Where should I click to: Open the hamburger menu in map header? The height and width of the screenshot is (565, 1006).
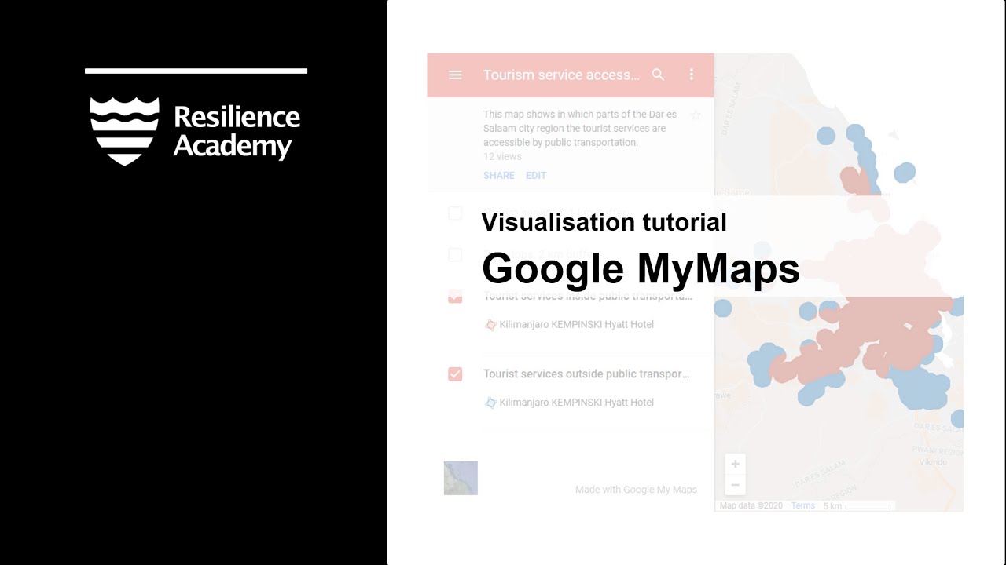[x=455, y=75]
